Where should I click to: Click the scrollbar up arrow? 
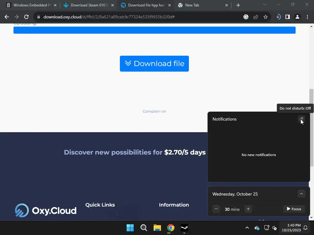click(x=312, y=26)
